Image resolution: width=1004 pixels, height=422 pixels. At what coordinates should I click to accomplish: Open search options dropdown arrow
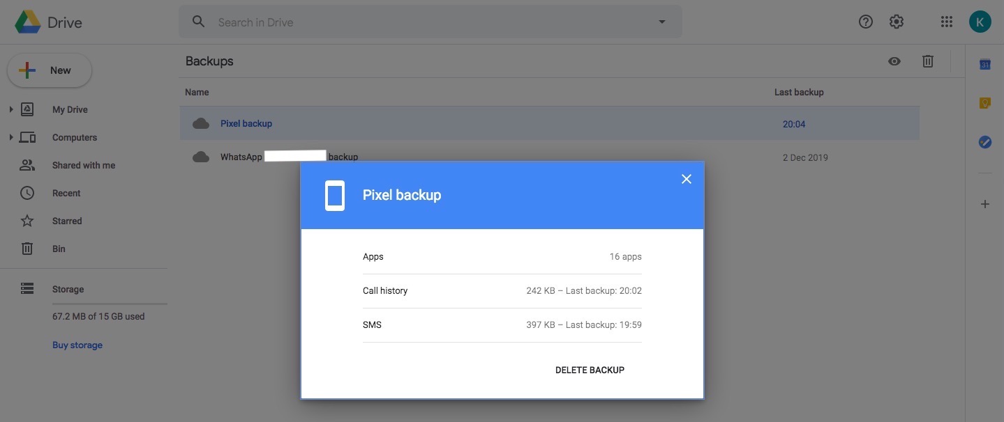(x=660, y=21)
